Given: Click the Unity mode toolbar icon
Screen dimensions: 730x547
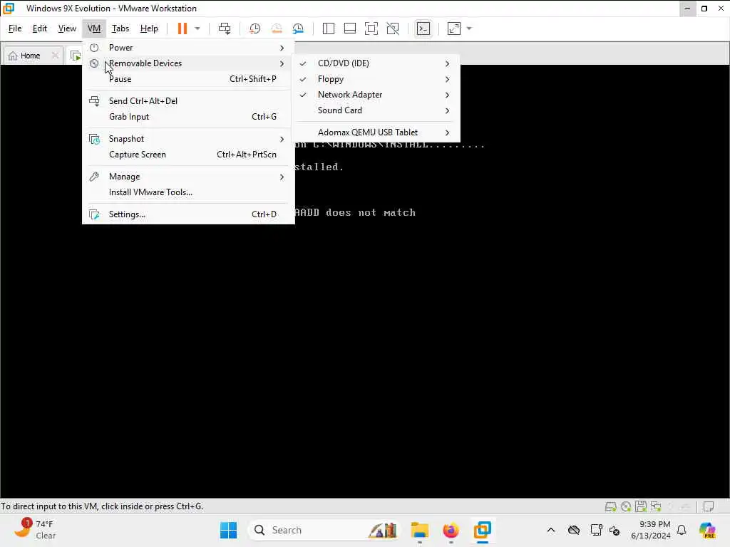Looking at the screenshot, I should 393,28.
